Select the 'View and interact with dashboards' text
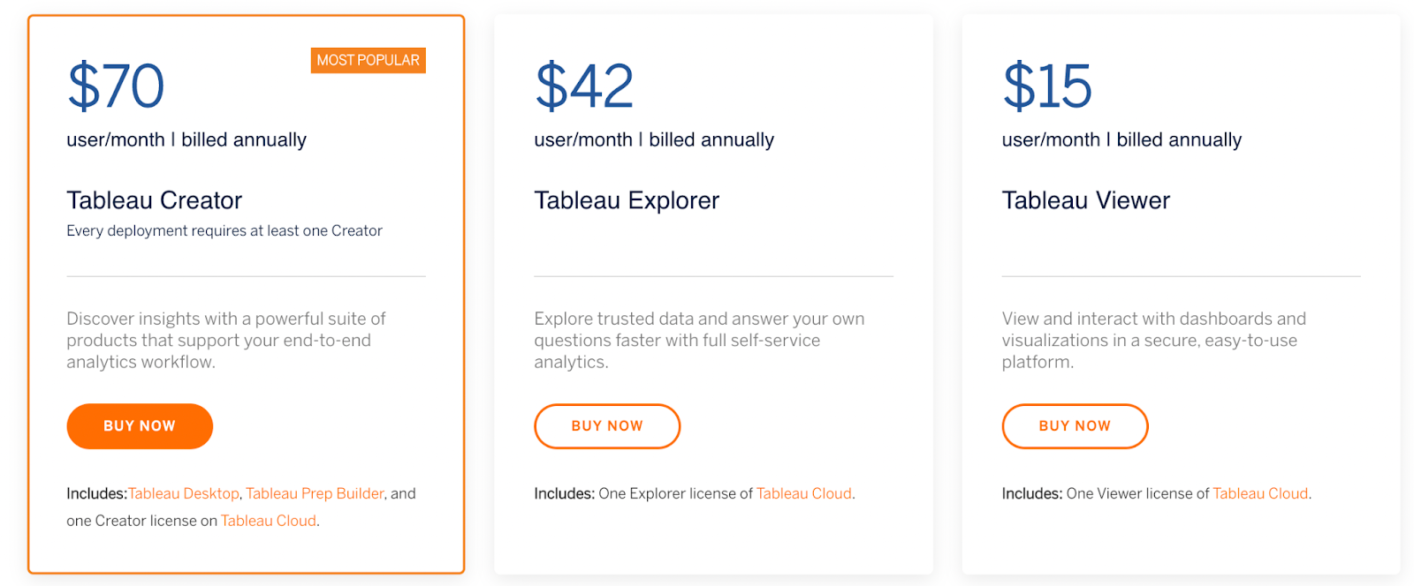 1153,341
